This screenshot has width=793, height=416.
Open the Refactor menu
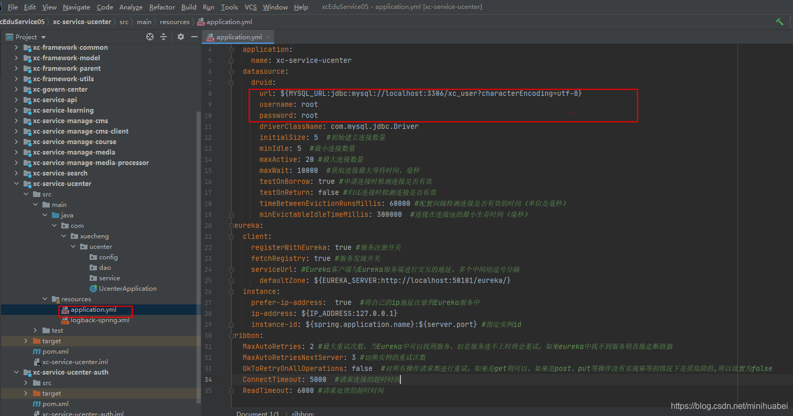[x=162, y=7]
